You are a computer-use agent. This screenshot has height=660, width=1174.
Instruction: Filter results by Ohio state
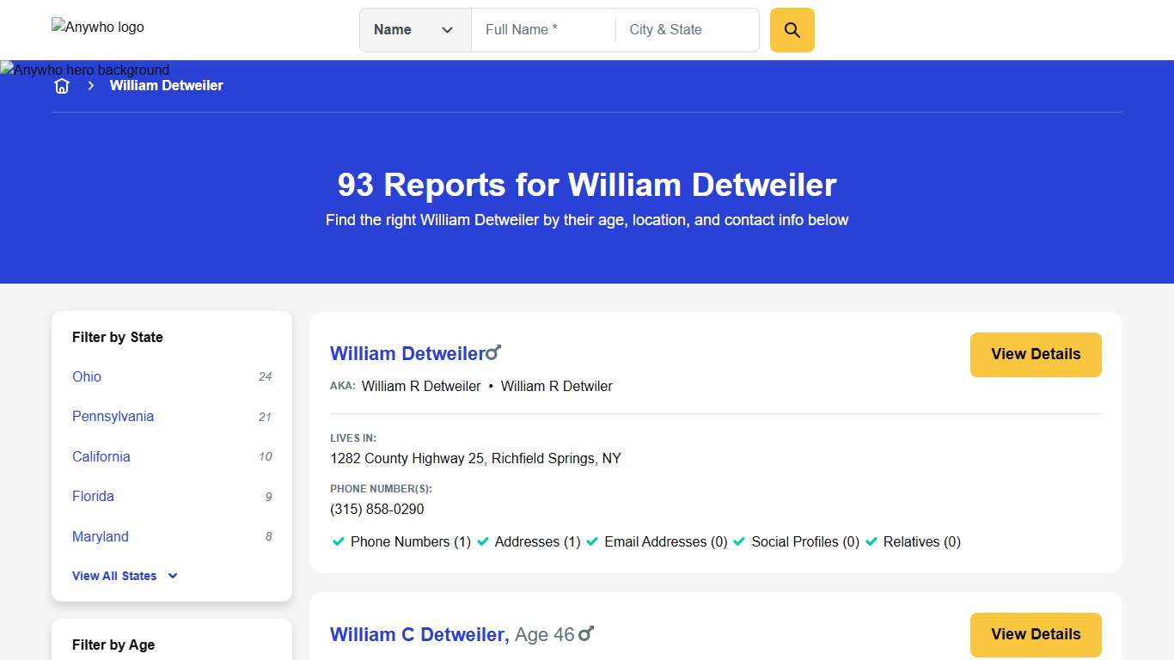coord(86,376)
